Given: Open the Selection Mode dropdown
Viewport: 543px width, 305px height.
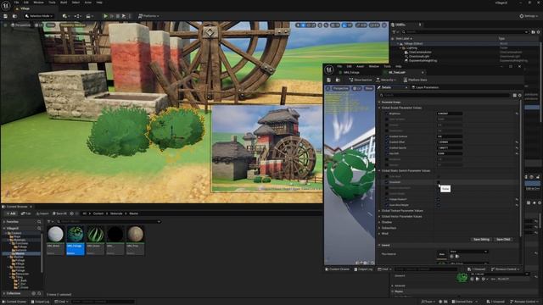Looking at the screenshot, I should (39, 16).
